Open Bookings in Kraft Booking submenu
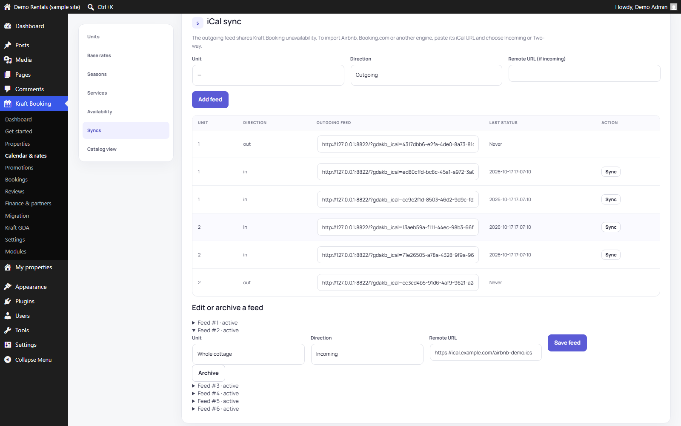The width and height of the screenshot is (681, 426). coord(16,179)
